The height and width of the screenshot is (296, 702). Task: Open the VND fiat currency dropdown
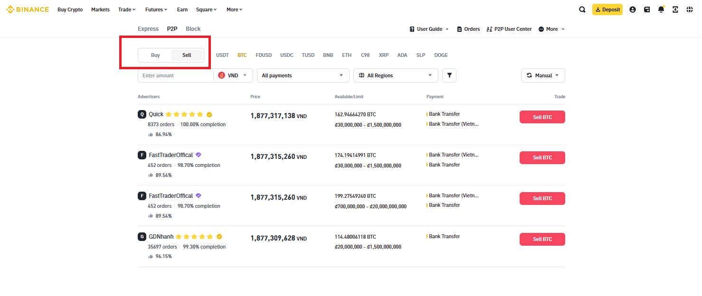233,75
